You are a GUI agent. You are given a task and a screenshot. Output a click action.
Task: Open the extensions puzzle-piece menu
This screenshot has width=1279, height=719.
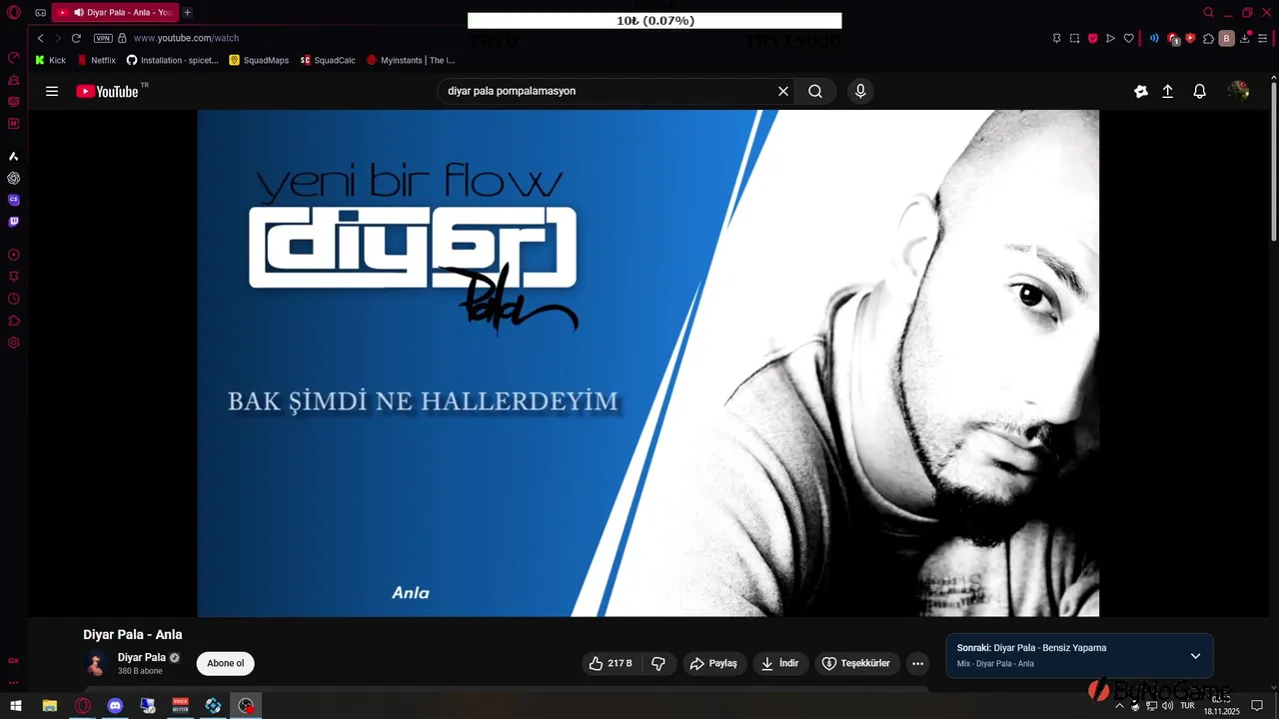pyautogui.click(x=1208, y=38)
